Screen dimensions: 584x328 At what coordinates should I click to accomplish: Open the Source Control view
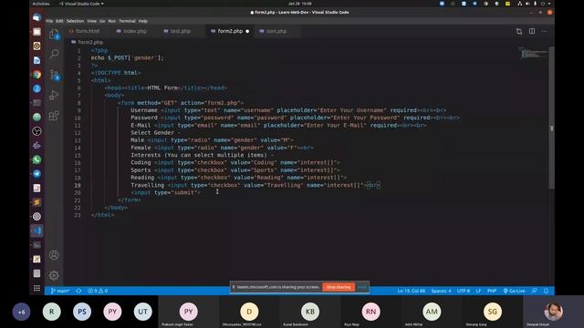(54, 75)
